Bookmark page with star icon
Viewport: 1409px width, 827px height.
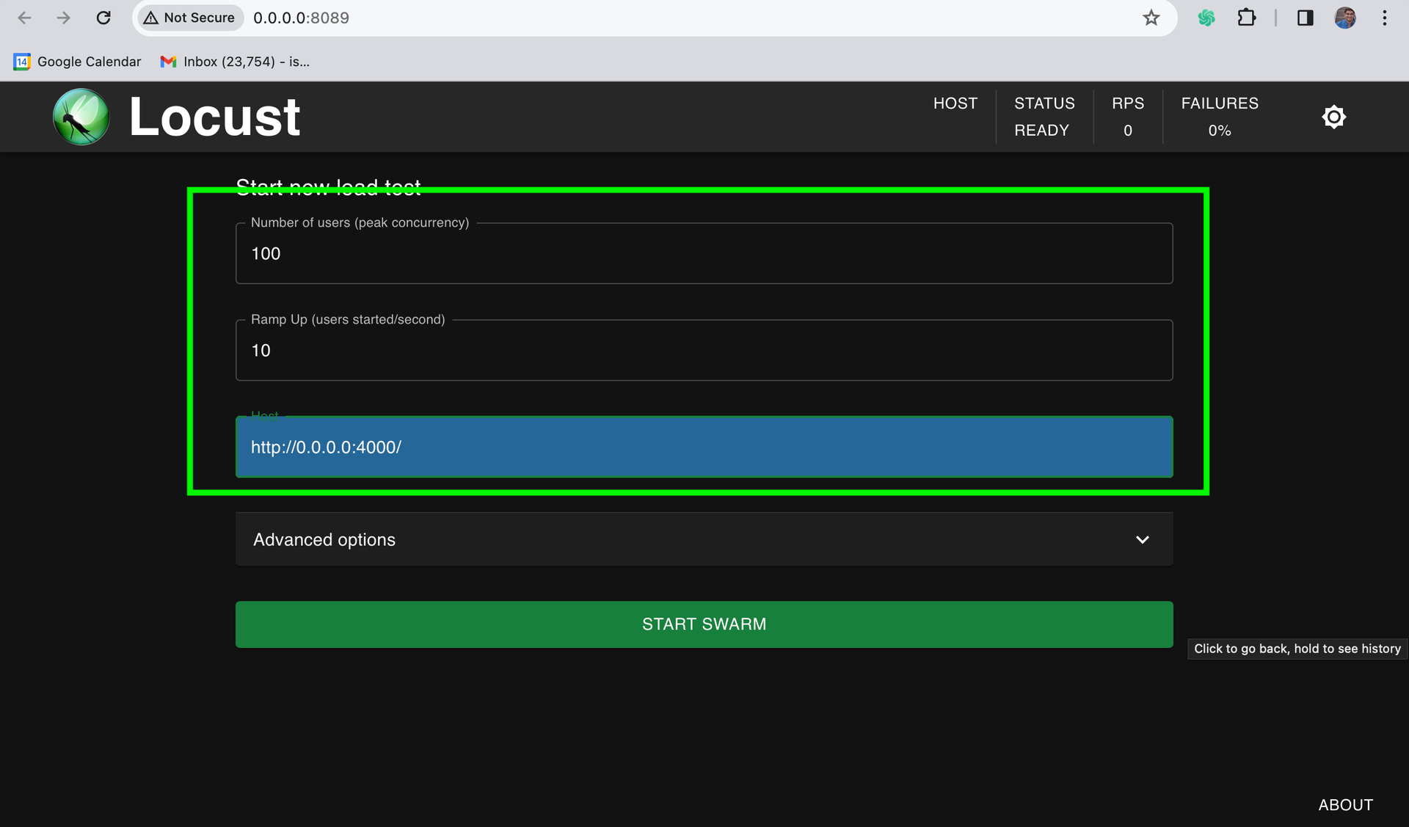coord(1151,18)
